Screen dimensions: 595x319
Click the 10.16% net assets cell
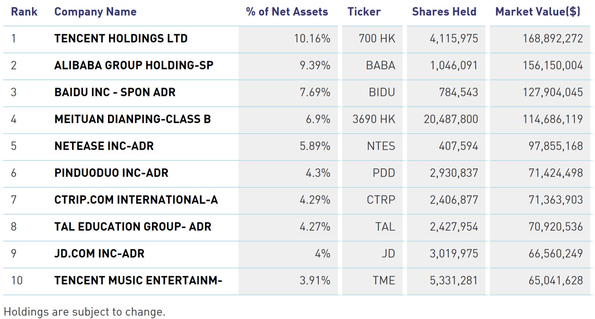coord(312,39)
